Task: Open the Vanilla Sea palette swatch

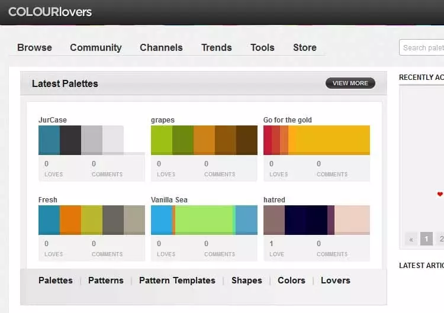Action: click(x=204, y=220)
